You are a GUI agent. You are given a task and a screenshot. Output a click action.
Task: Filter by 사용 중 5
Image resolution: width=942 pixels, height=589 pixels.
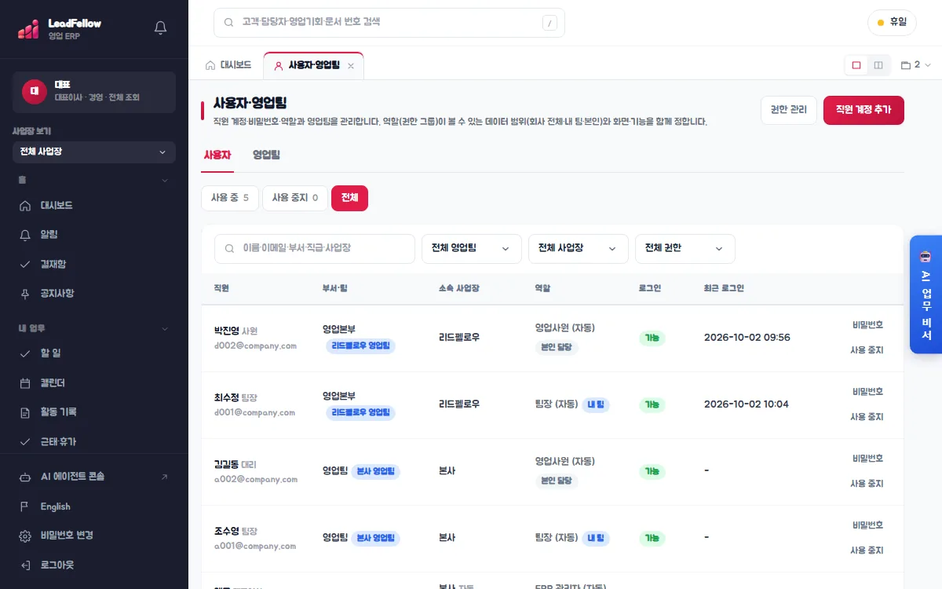pyautogui.click(x=230, y=198)
